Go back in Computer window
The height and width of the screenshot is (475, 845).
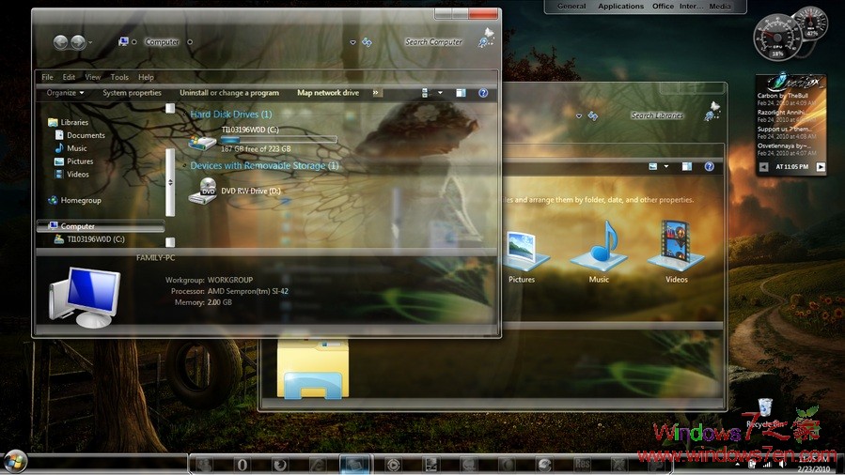pyautogui.click(x=60, y=42)
